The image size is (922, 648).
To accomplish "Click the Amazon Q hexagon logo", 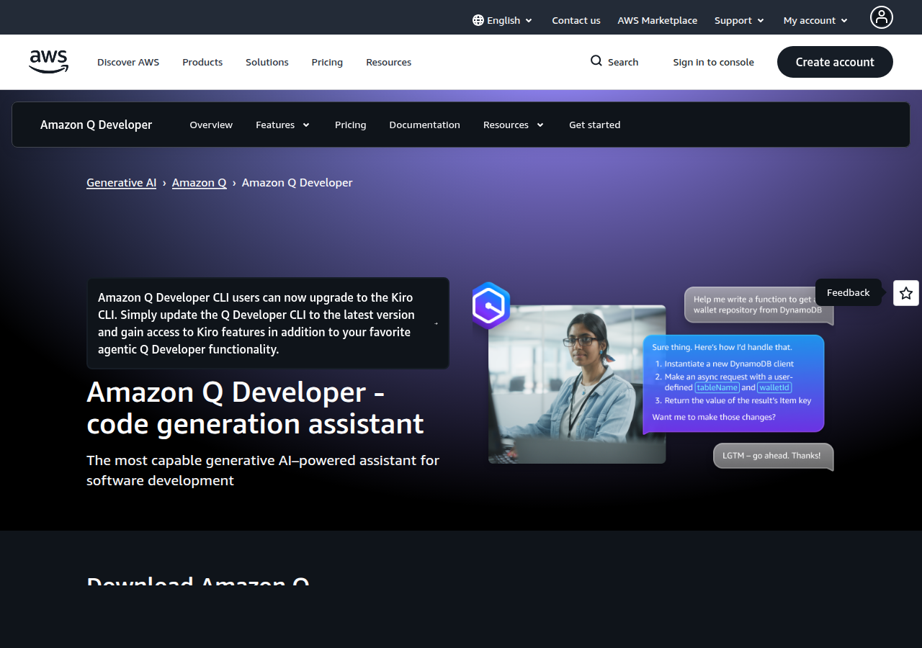I will coord(491,305).
